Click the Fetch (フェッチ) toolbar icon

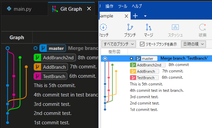pyautogui.click(x=103, y=27)
